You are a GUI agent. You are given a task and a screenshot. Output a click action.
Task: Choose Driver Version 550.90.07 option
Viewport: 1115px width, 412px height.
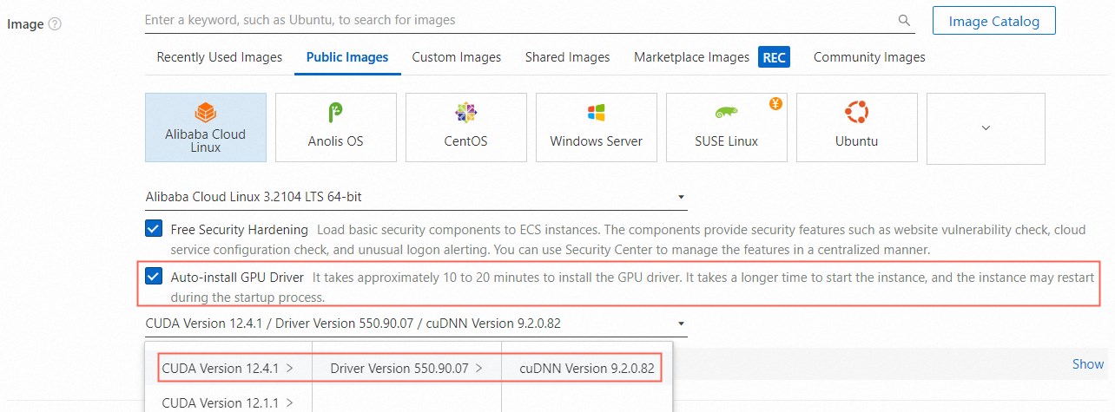(406, 368)
